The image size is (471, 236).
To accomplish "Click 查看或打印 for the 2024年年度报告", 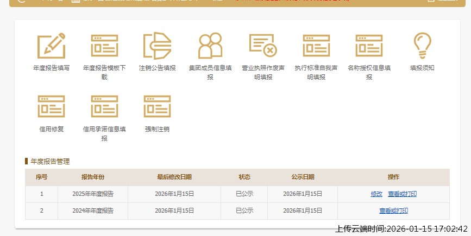I will tap(393, 211).
